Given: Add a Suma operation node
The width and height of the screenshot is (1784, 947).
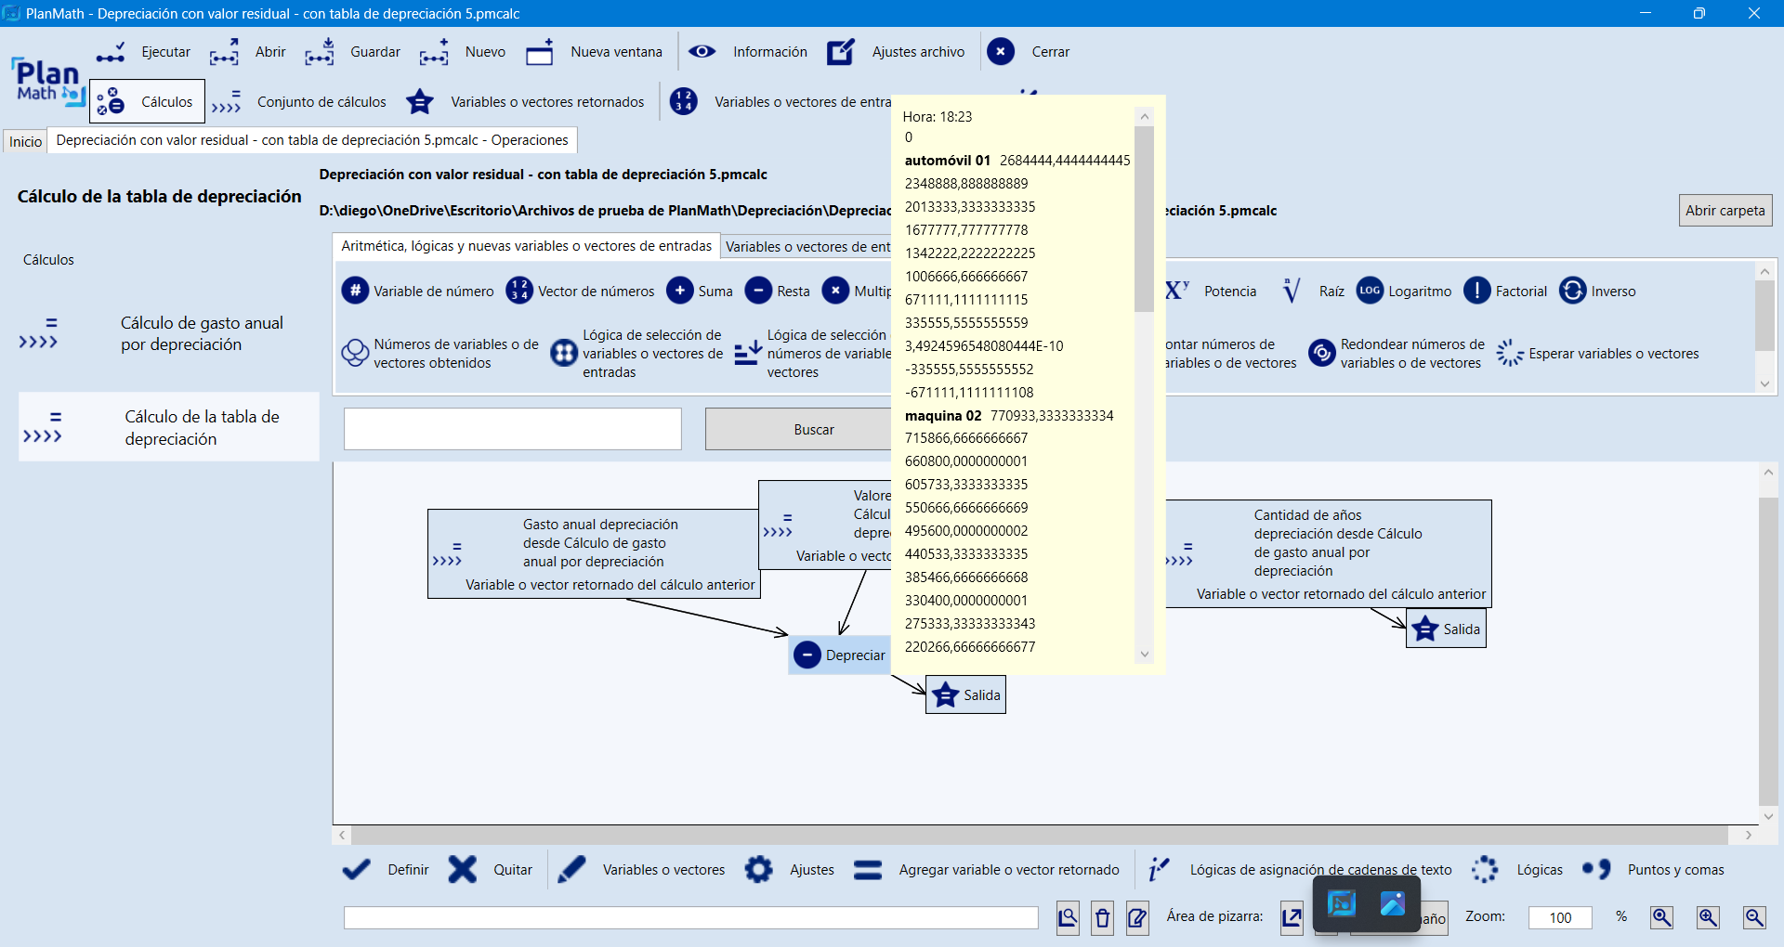Looking at the screenshot, I should (680, 291).
